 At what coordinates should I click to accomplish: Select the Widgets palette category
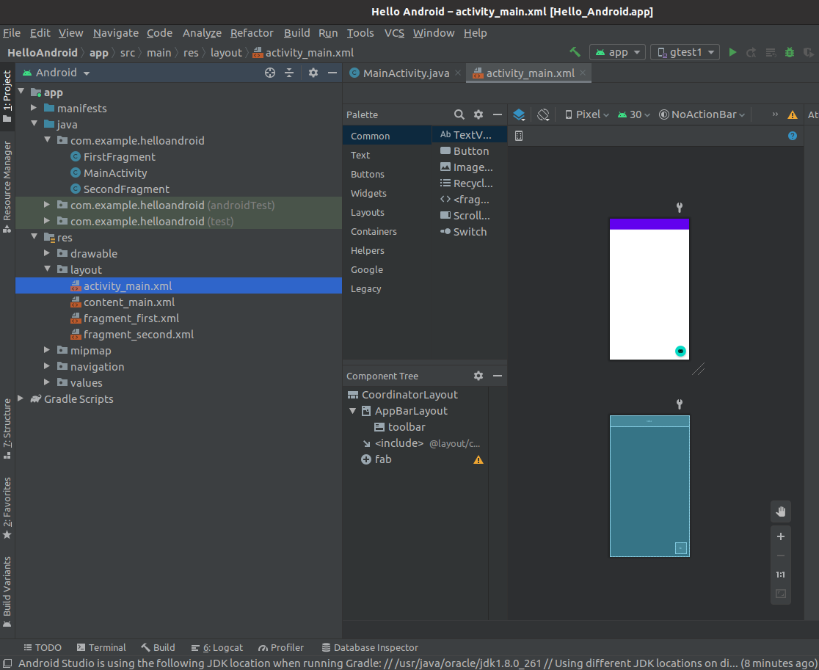coord(368,193)
